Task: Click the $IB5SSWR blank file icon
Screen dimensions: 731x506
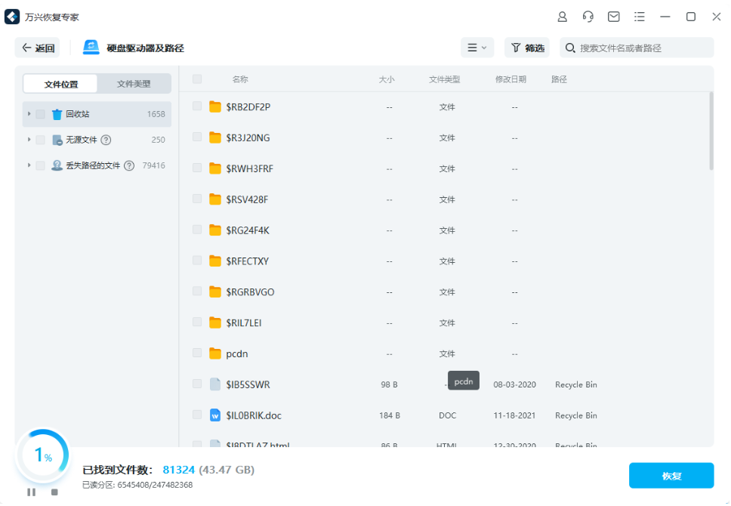Action: point(215,384)
